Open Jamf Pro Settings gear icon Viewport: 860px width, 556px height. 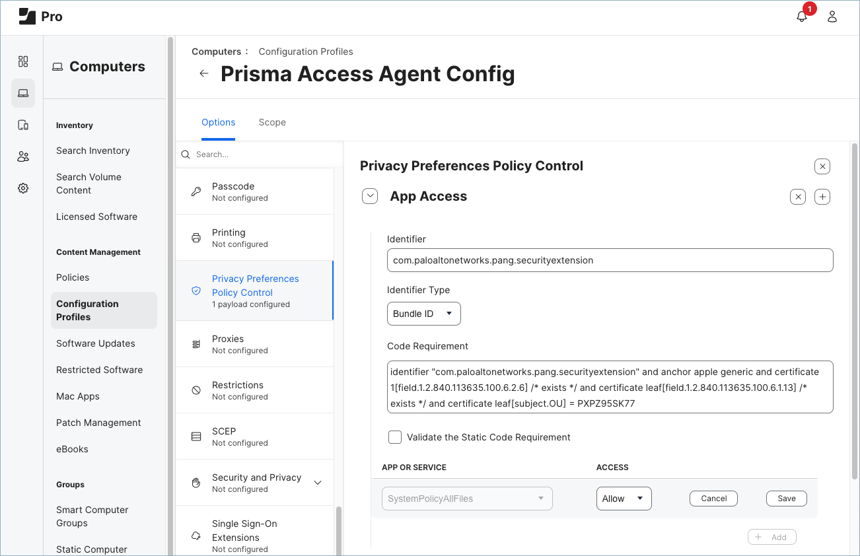[x=23, y=188]
